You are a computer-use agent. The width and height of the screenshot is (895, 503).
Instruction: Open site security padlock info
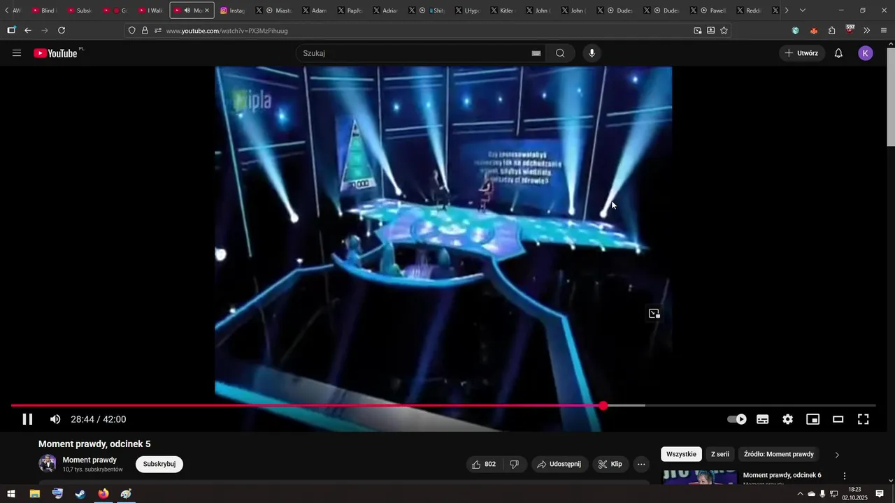click(145, 31)
